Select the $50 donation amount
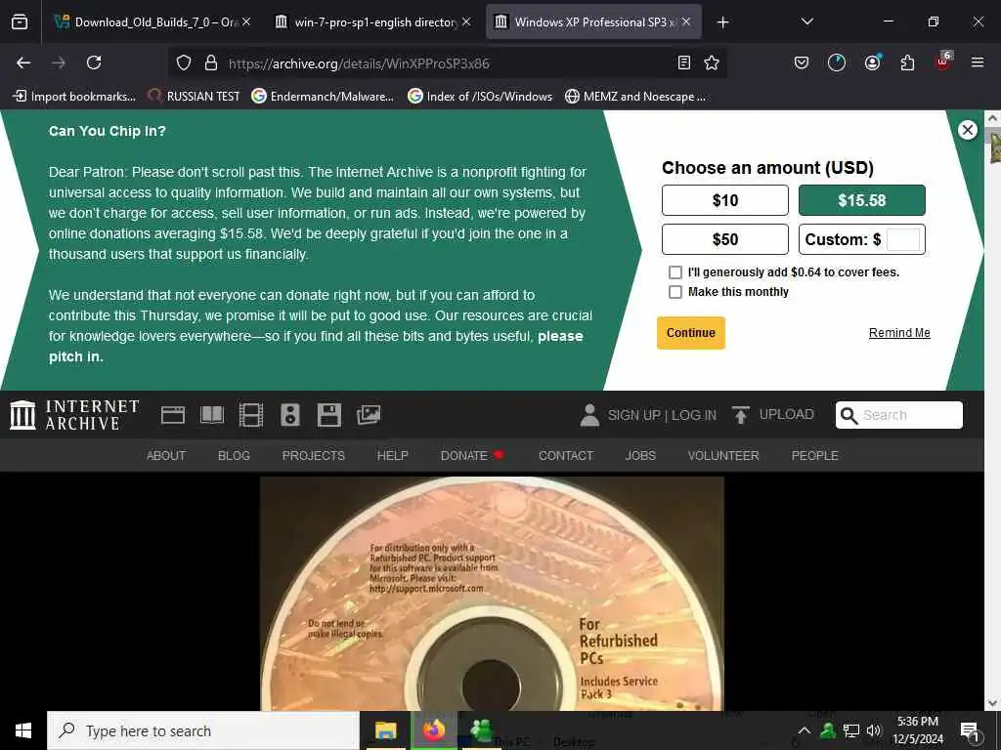The image size is (1001, 750). pos(725,239)
